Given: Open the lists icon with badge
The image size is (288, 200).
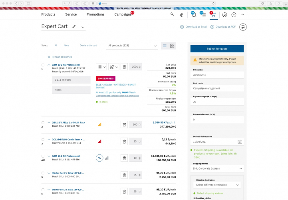Looking at the screenshot, I should [203, 14].
